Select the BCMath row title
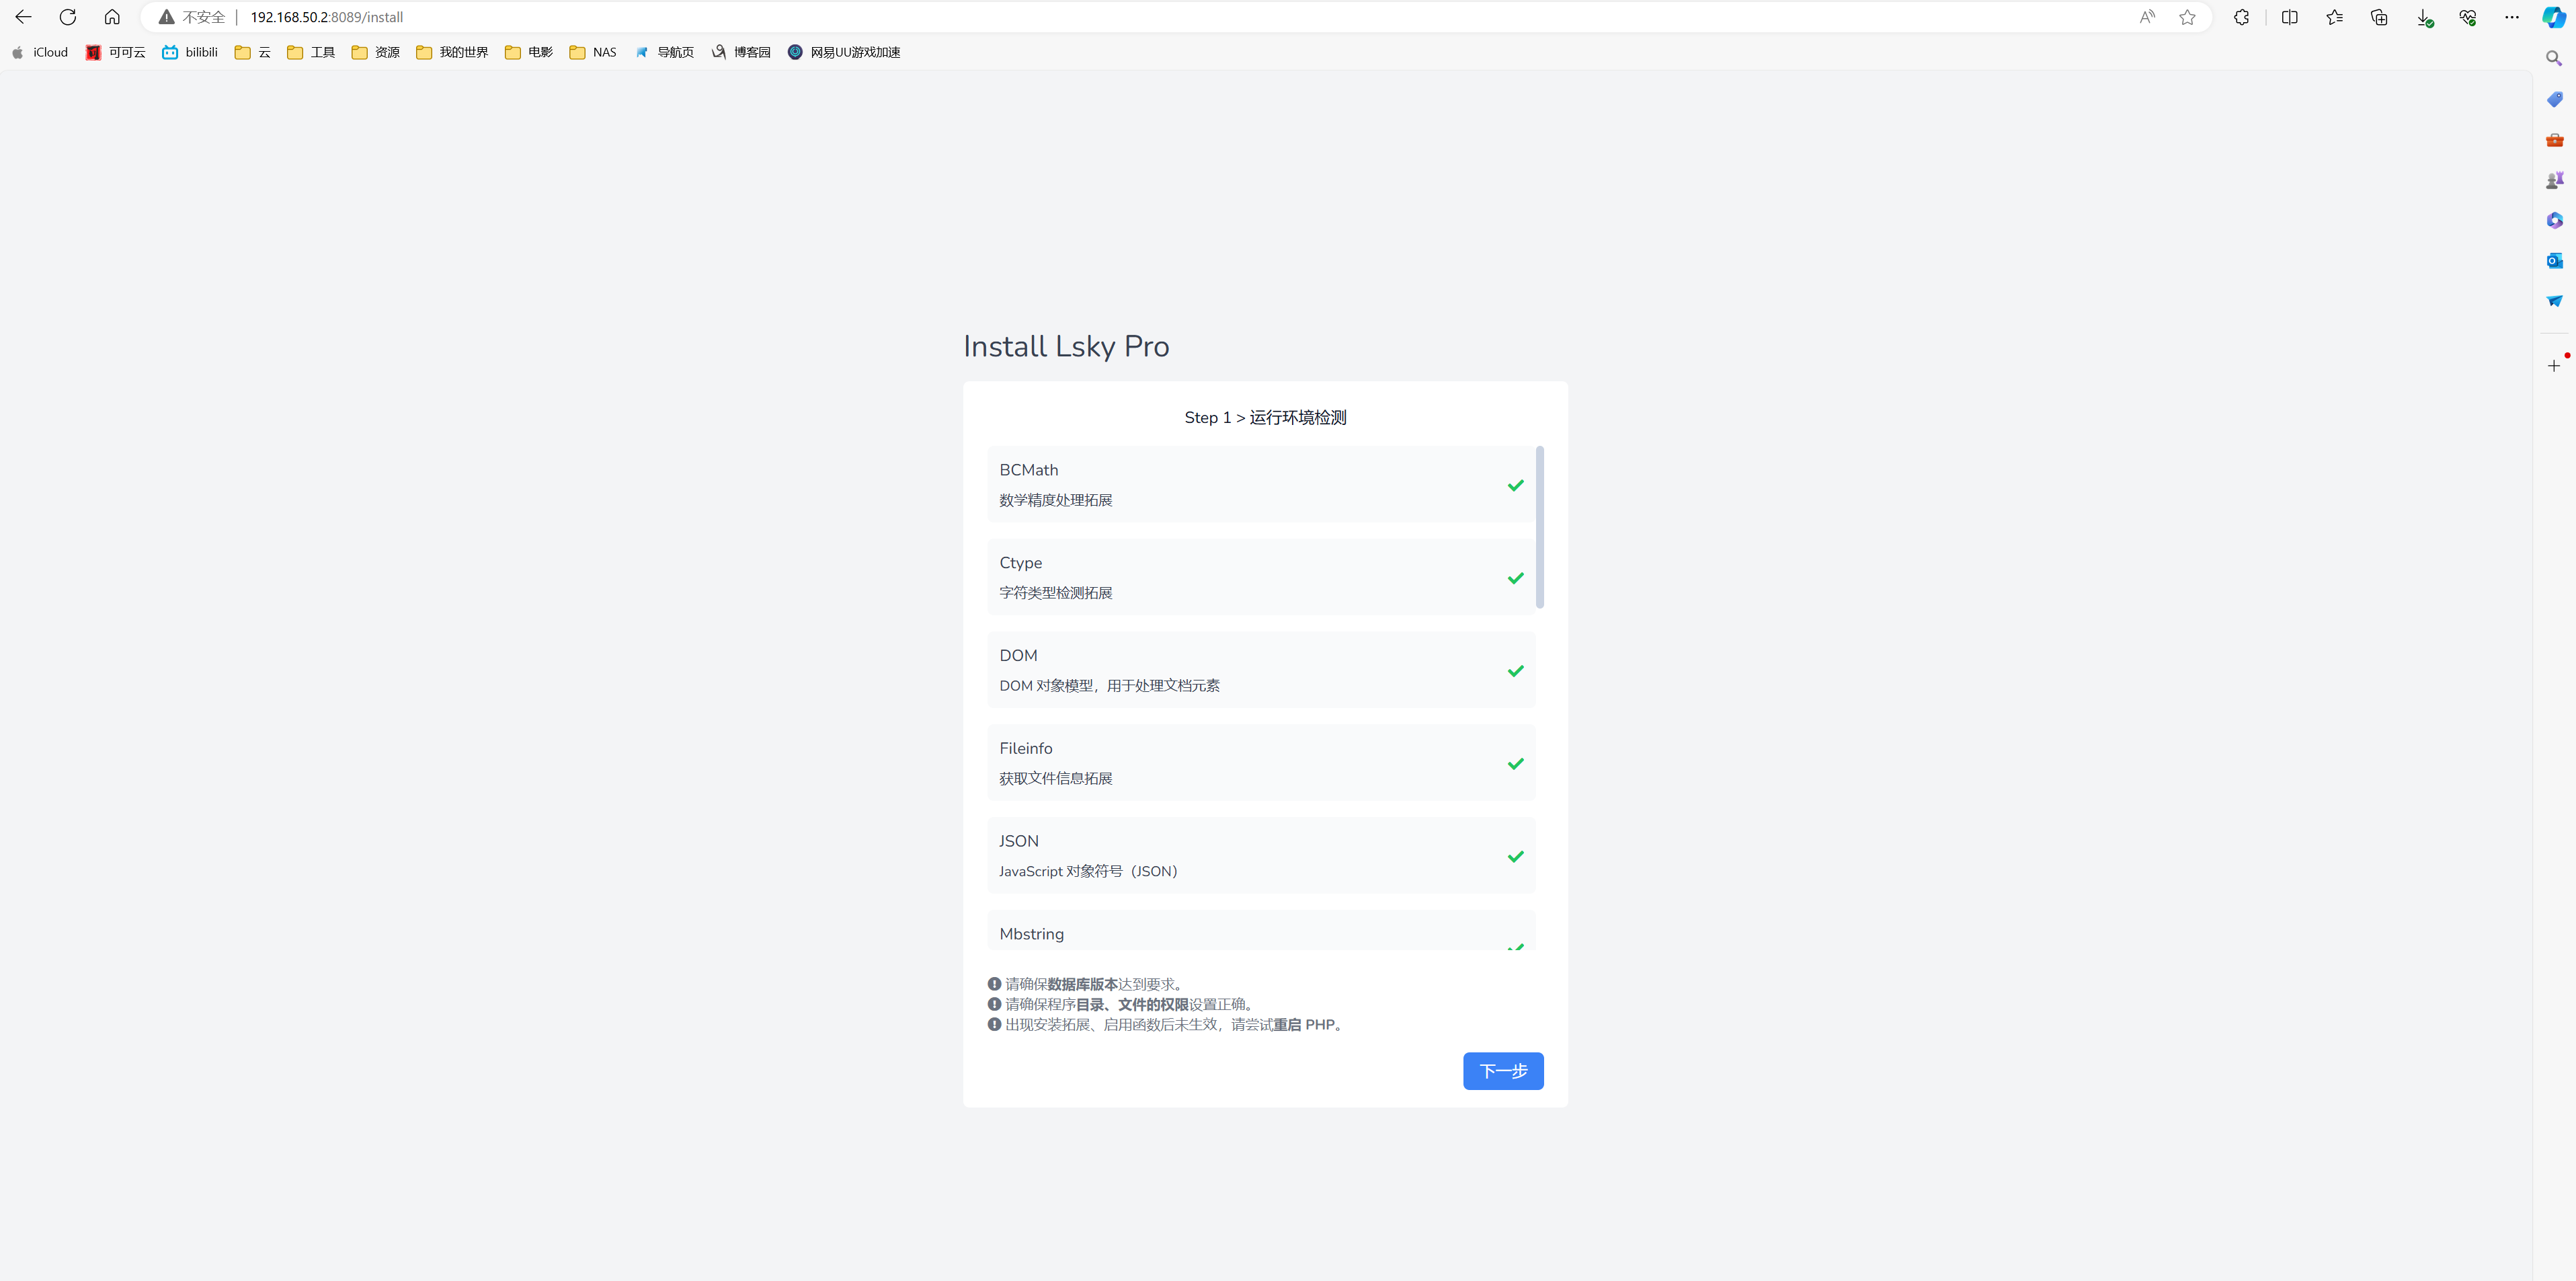This screenshot has height=1281, width=2576. [x=1029, y=470]
